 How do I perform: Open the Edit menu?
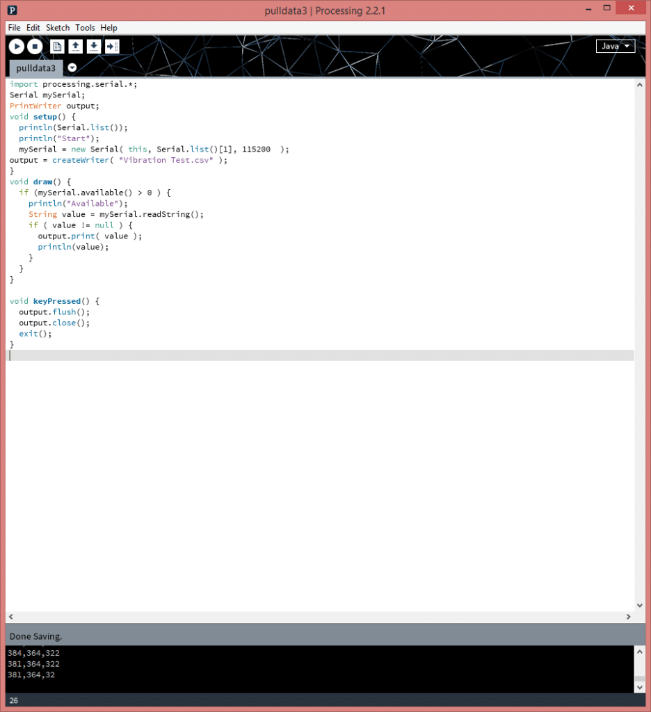click(x=33, y=28)
